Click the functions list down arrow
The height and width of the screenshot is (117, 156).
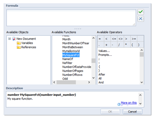[x=93, y=78]
